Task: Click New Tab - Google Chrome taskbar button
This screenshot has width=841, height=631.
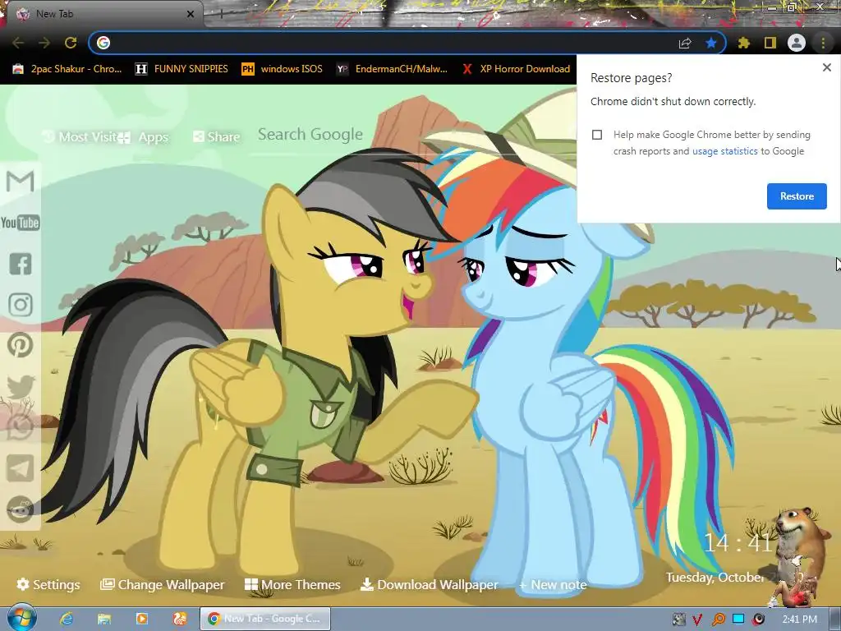Action: (265, 619)
